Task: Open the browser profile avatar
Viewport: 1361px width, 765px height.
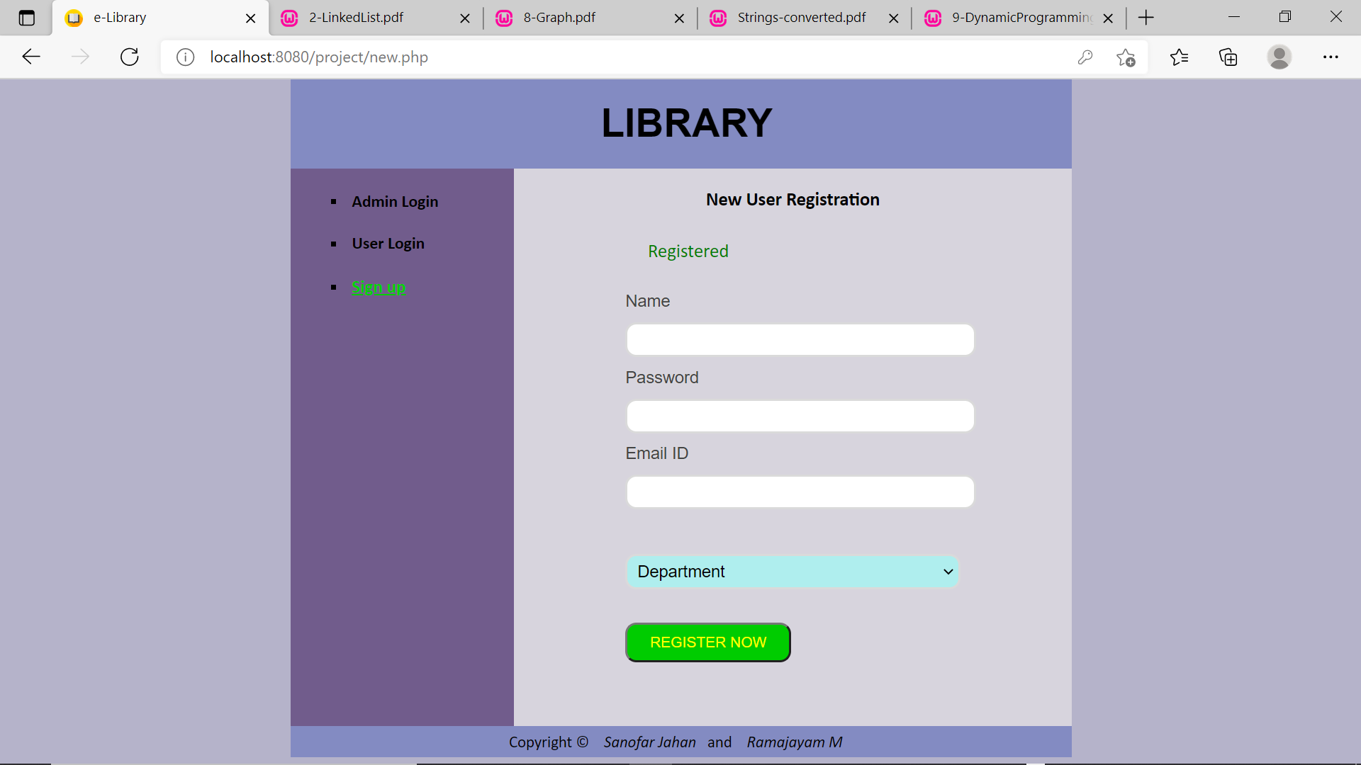Action: click(x=1279, y=57)
